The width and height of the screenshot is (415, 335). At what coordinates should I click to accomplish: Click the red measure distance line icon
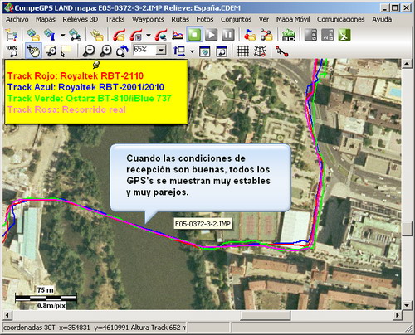click(281, 51)
